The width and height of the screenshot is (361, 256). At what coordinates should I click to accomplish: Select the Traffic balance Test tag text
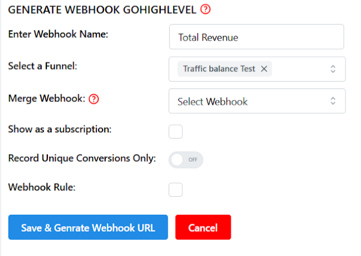click(x=219, y=69)
